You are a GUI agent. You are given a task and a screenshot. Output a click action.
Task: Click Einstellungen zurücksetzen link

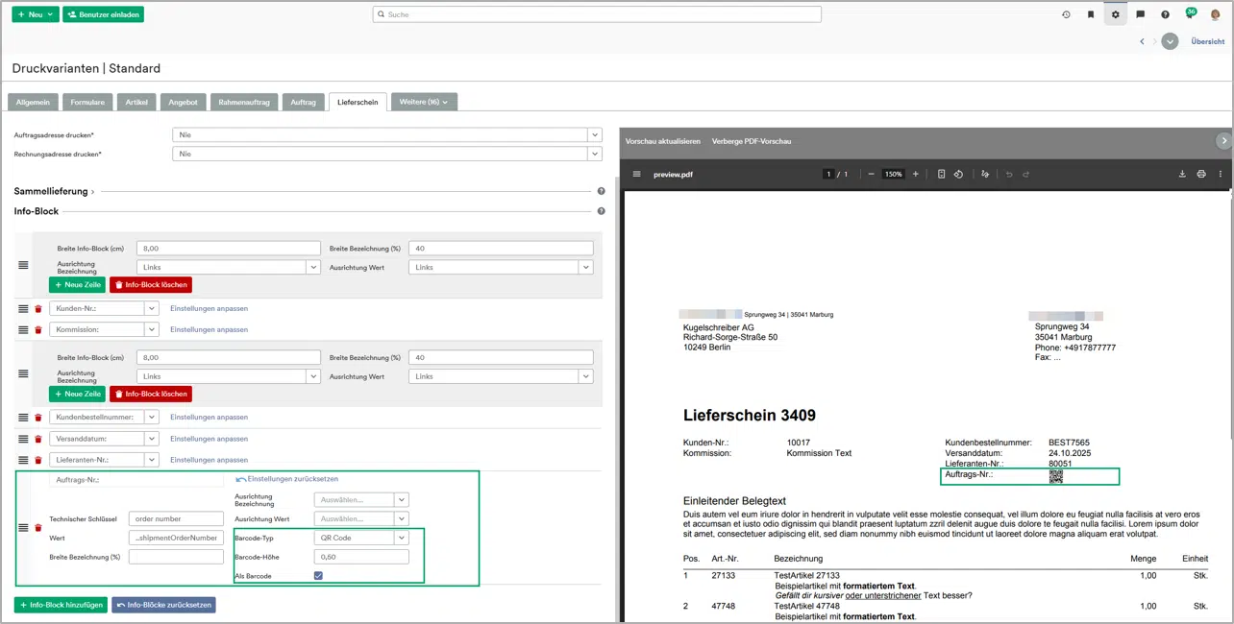pyautogui.click(x=292, y=479)
